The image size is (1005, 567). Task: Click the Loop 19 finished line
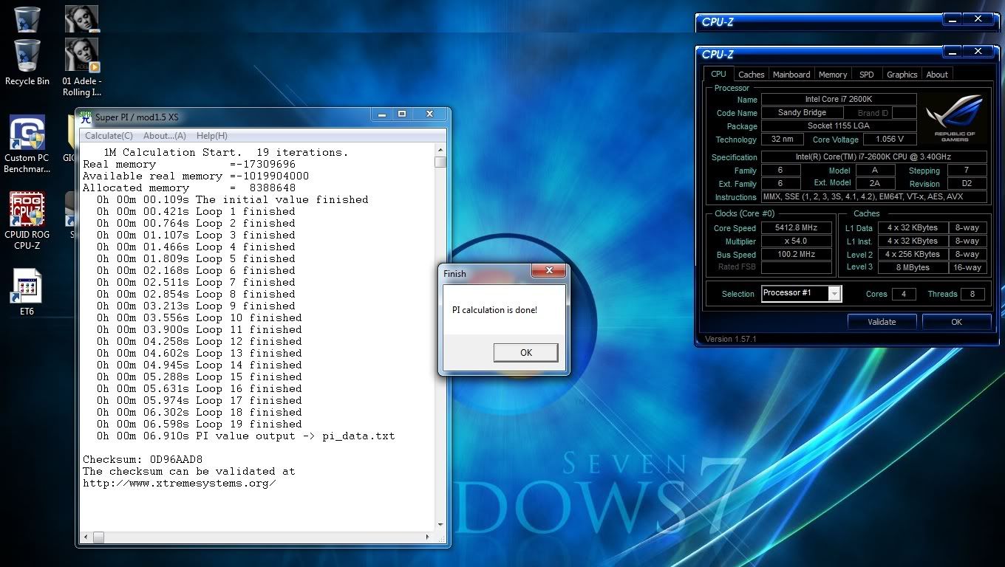pos(200,424)
